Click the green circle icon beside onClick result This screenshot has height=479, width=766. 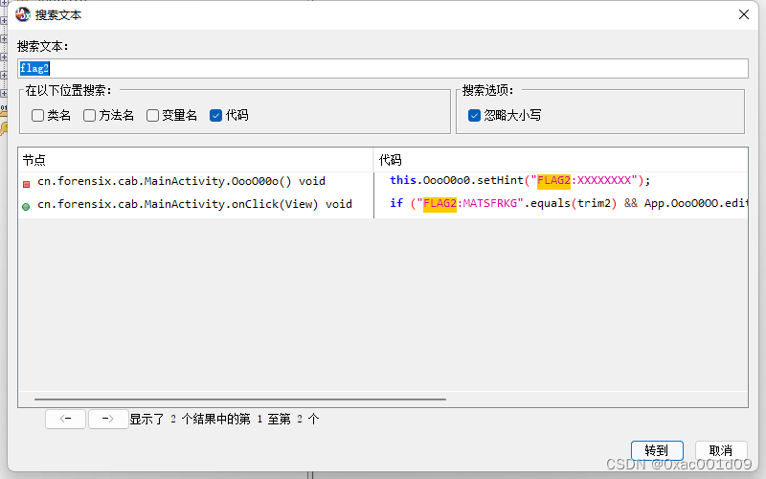pos(27,207)
